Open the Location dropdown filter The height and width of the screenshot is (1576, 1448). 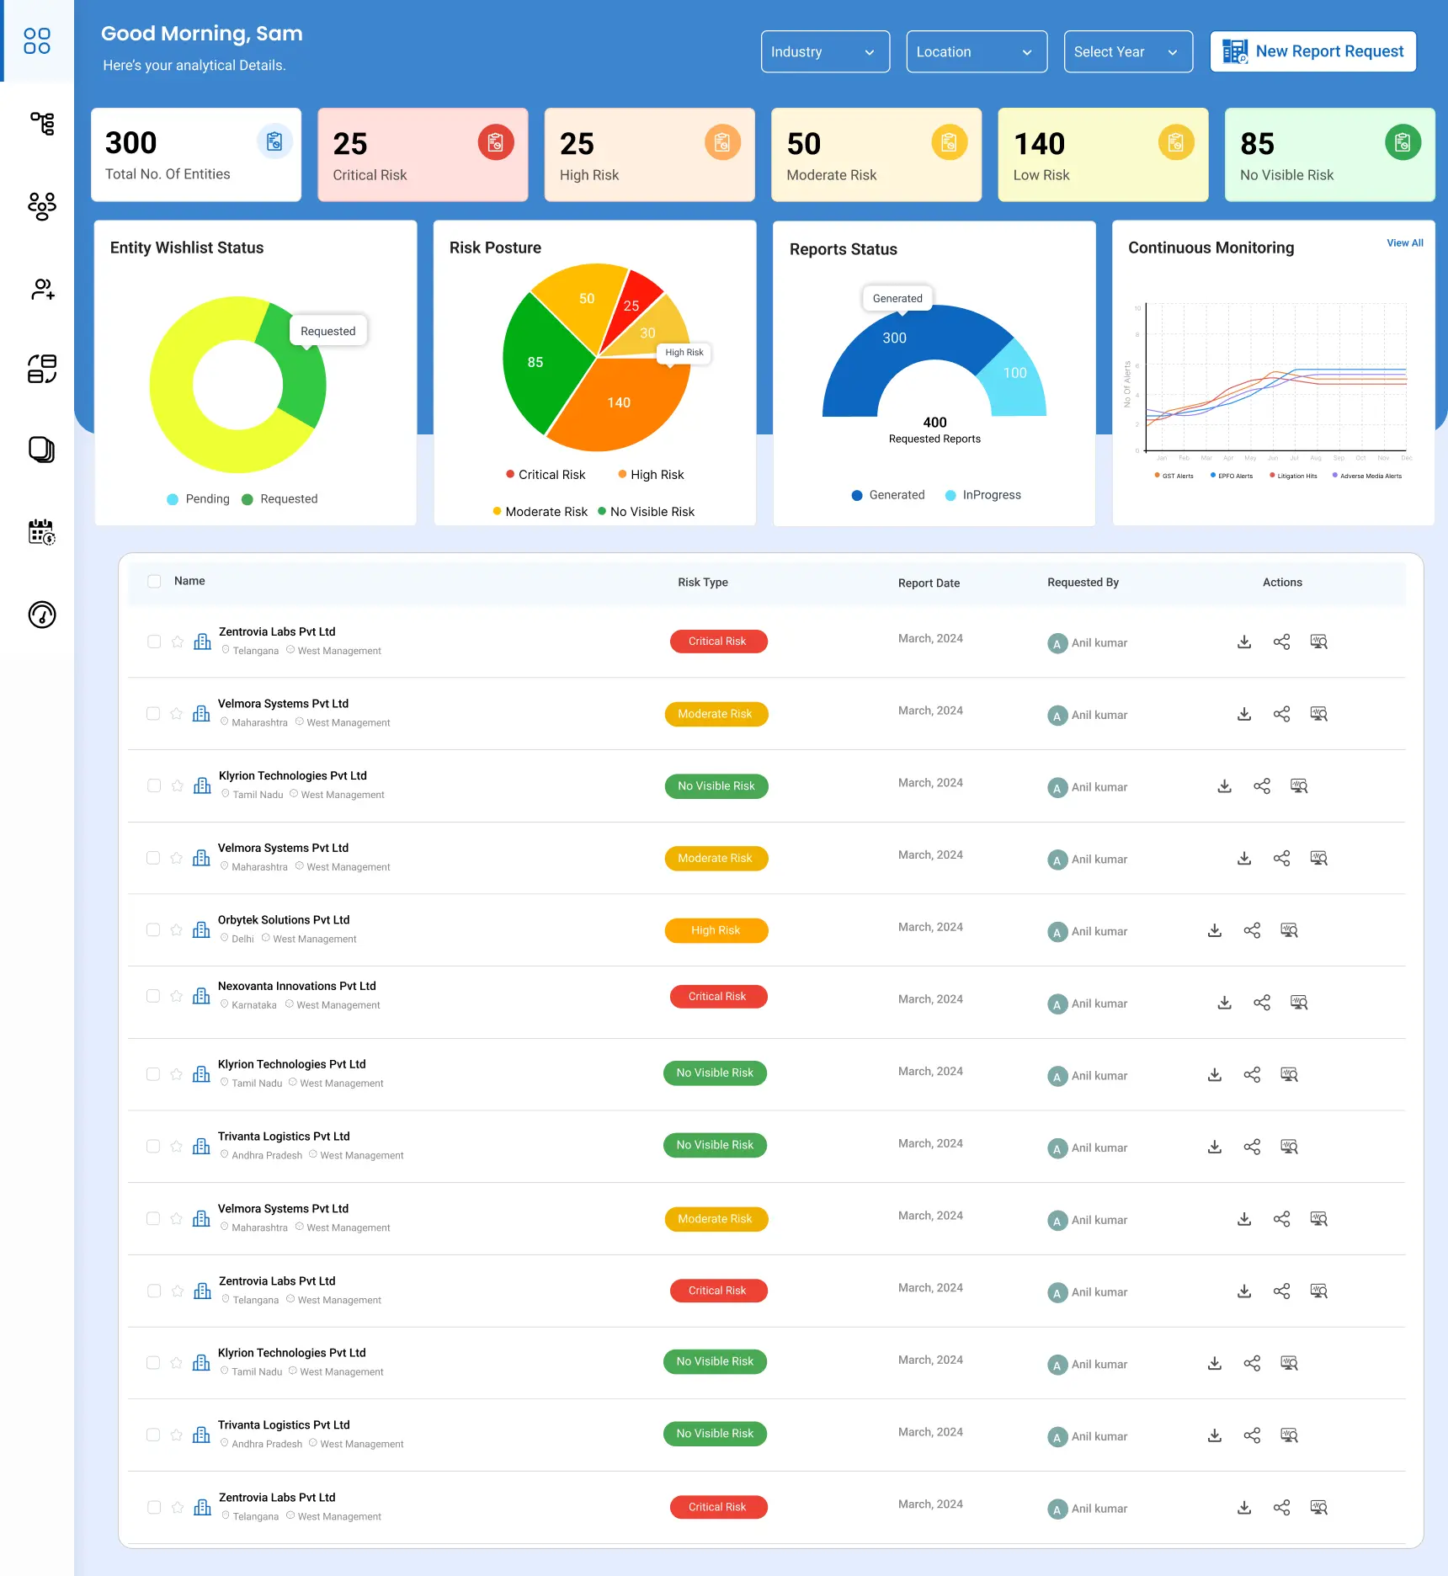click(x=976, y=52)
